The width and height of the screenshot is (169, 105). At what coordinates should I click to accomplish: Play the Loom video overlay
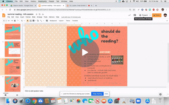[84, 52]
